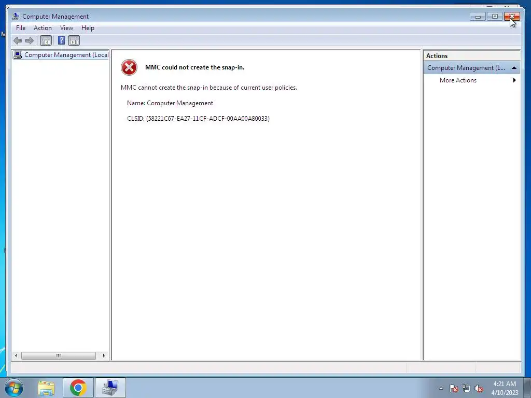Click the tree pane horizontal scrollbar thumb
This screenshot has width=531, height=398.
point(59,356)
